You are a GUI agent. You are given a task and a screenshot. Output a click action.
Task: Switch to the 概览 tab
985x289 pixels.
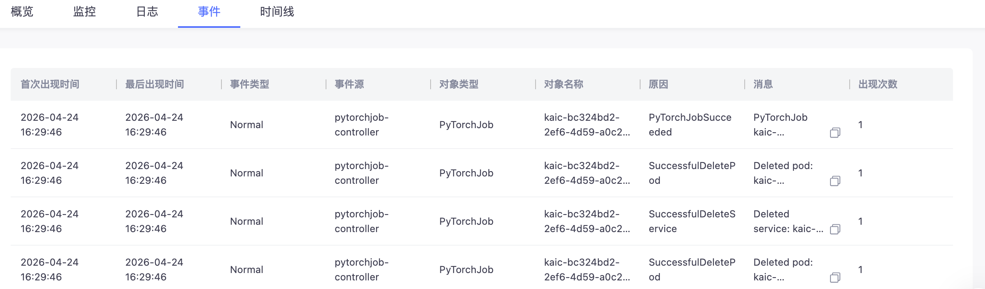click(x=22, y=12)
